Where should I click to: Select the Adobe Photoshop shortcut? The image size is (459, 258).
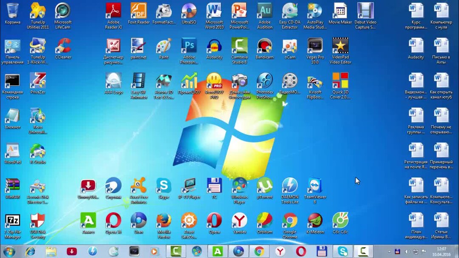coord(189,51)
